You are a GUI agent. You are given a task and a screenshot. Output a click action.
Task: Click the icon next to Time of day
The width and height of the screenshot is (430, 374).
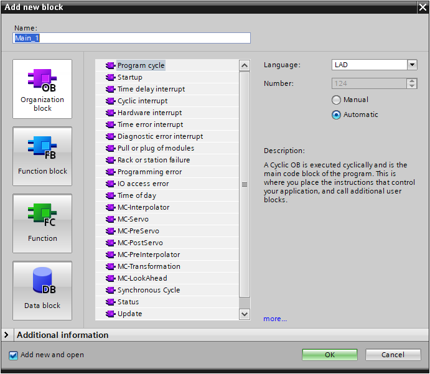[110, 195]
